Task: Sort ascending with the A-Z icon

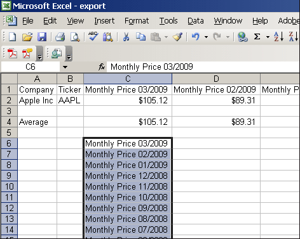Action: coord(278,37)
